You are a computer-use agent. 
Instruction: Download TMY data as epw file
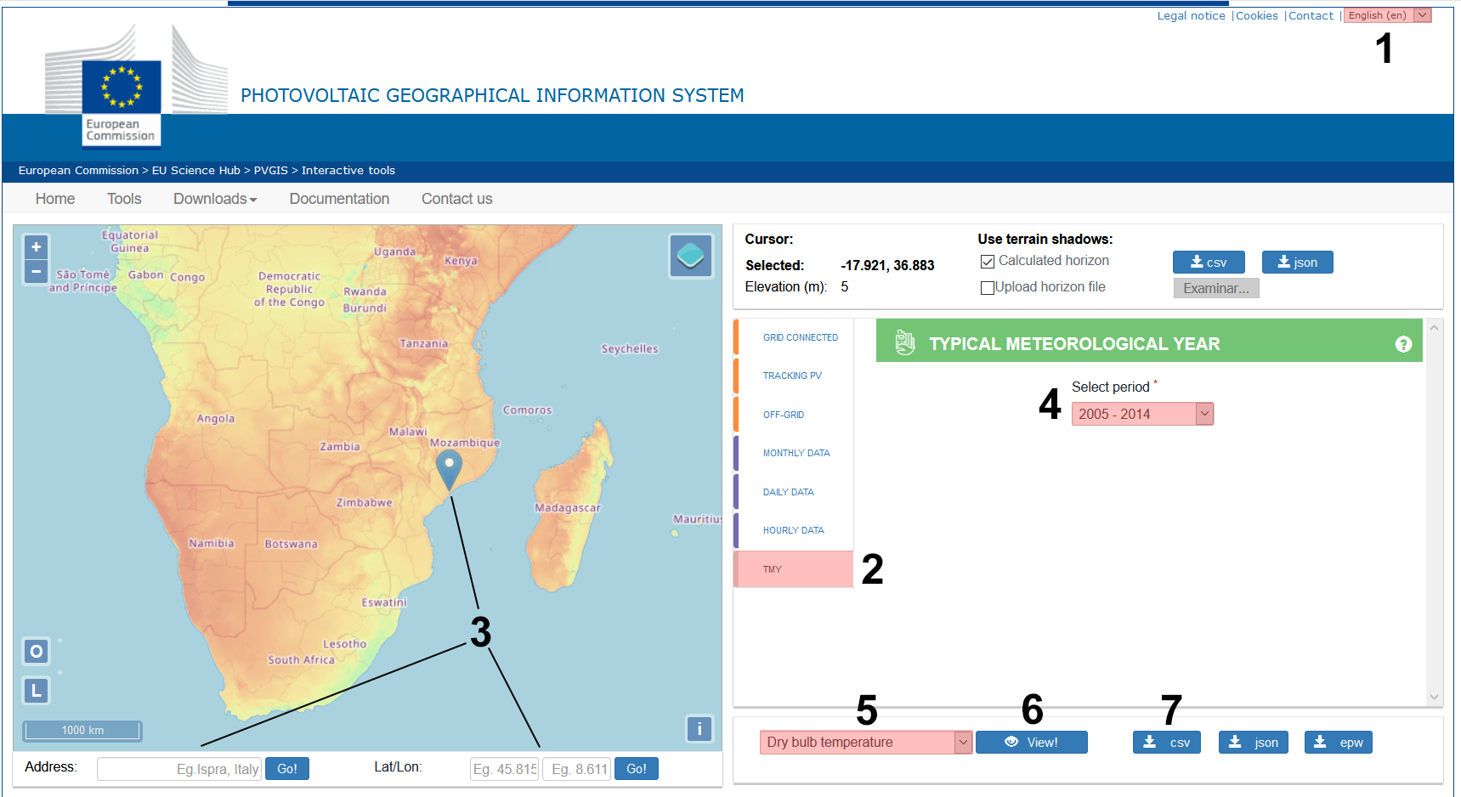(1338, 742)
